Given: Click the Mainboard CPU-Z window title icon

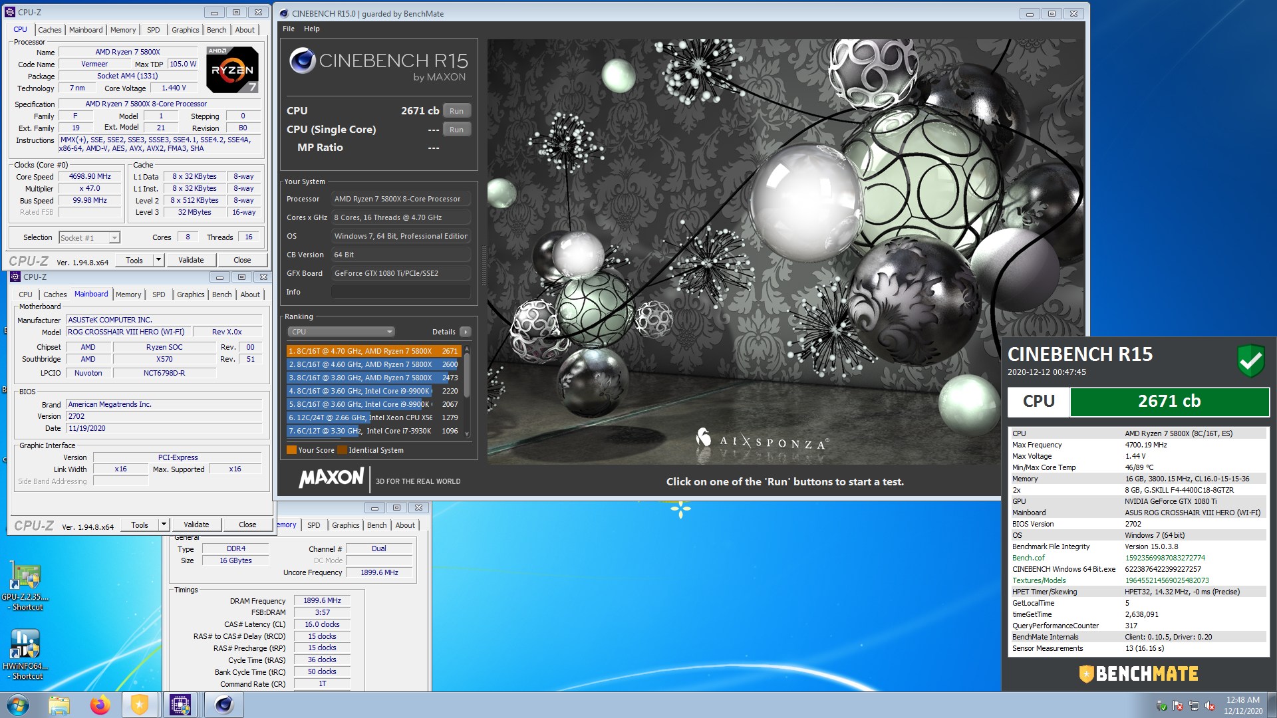Looking at the screenshot, I should pyautogui.click(x=15, y=277).
